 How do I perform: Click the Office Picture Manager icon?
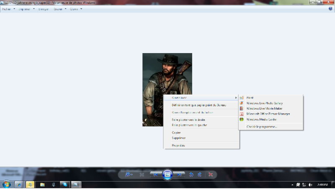coord(242,114)
